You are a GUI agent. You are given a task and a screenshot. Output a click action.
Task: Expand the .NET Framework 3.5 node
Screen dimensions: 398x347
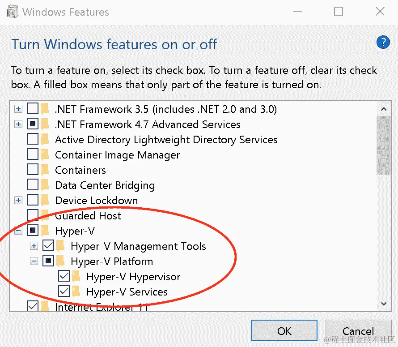(18, 109)
